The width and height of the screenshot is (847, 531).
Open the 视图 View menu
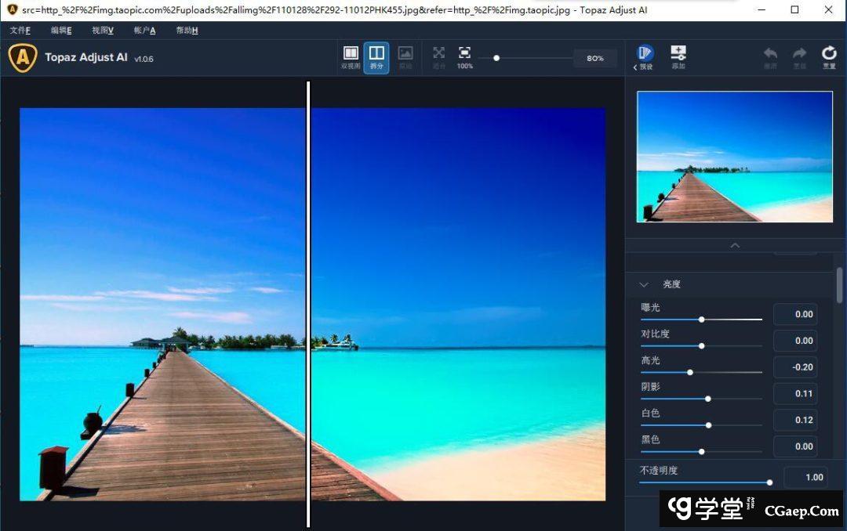tap(102, 31)
